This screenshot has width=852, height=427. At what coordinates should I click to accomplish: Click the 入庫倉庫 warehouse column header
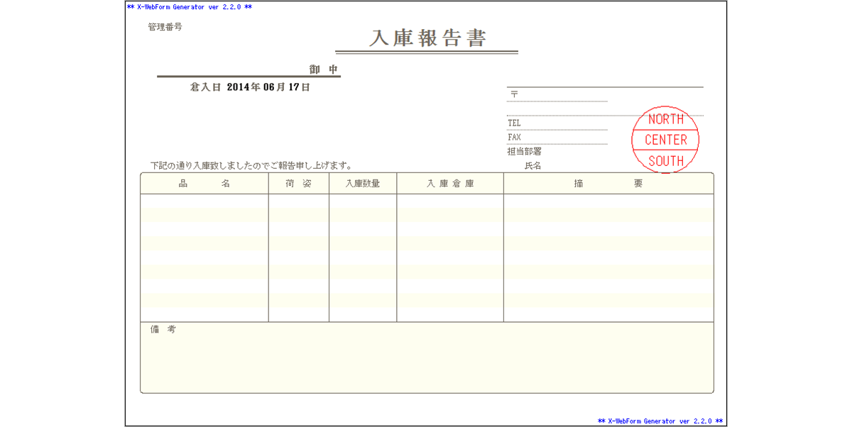click(449, 183)
